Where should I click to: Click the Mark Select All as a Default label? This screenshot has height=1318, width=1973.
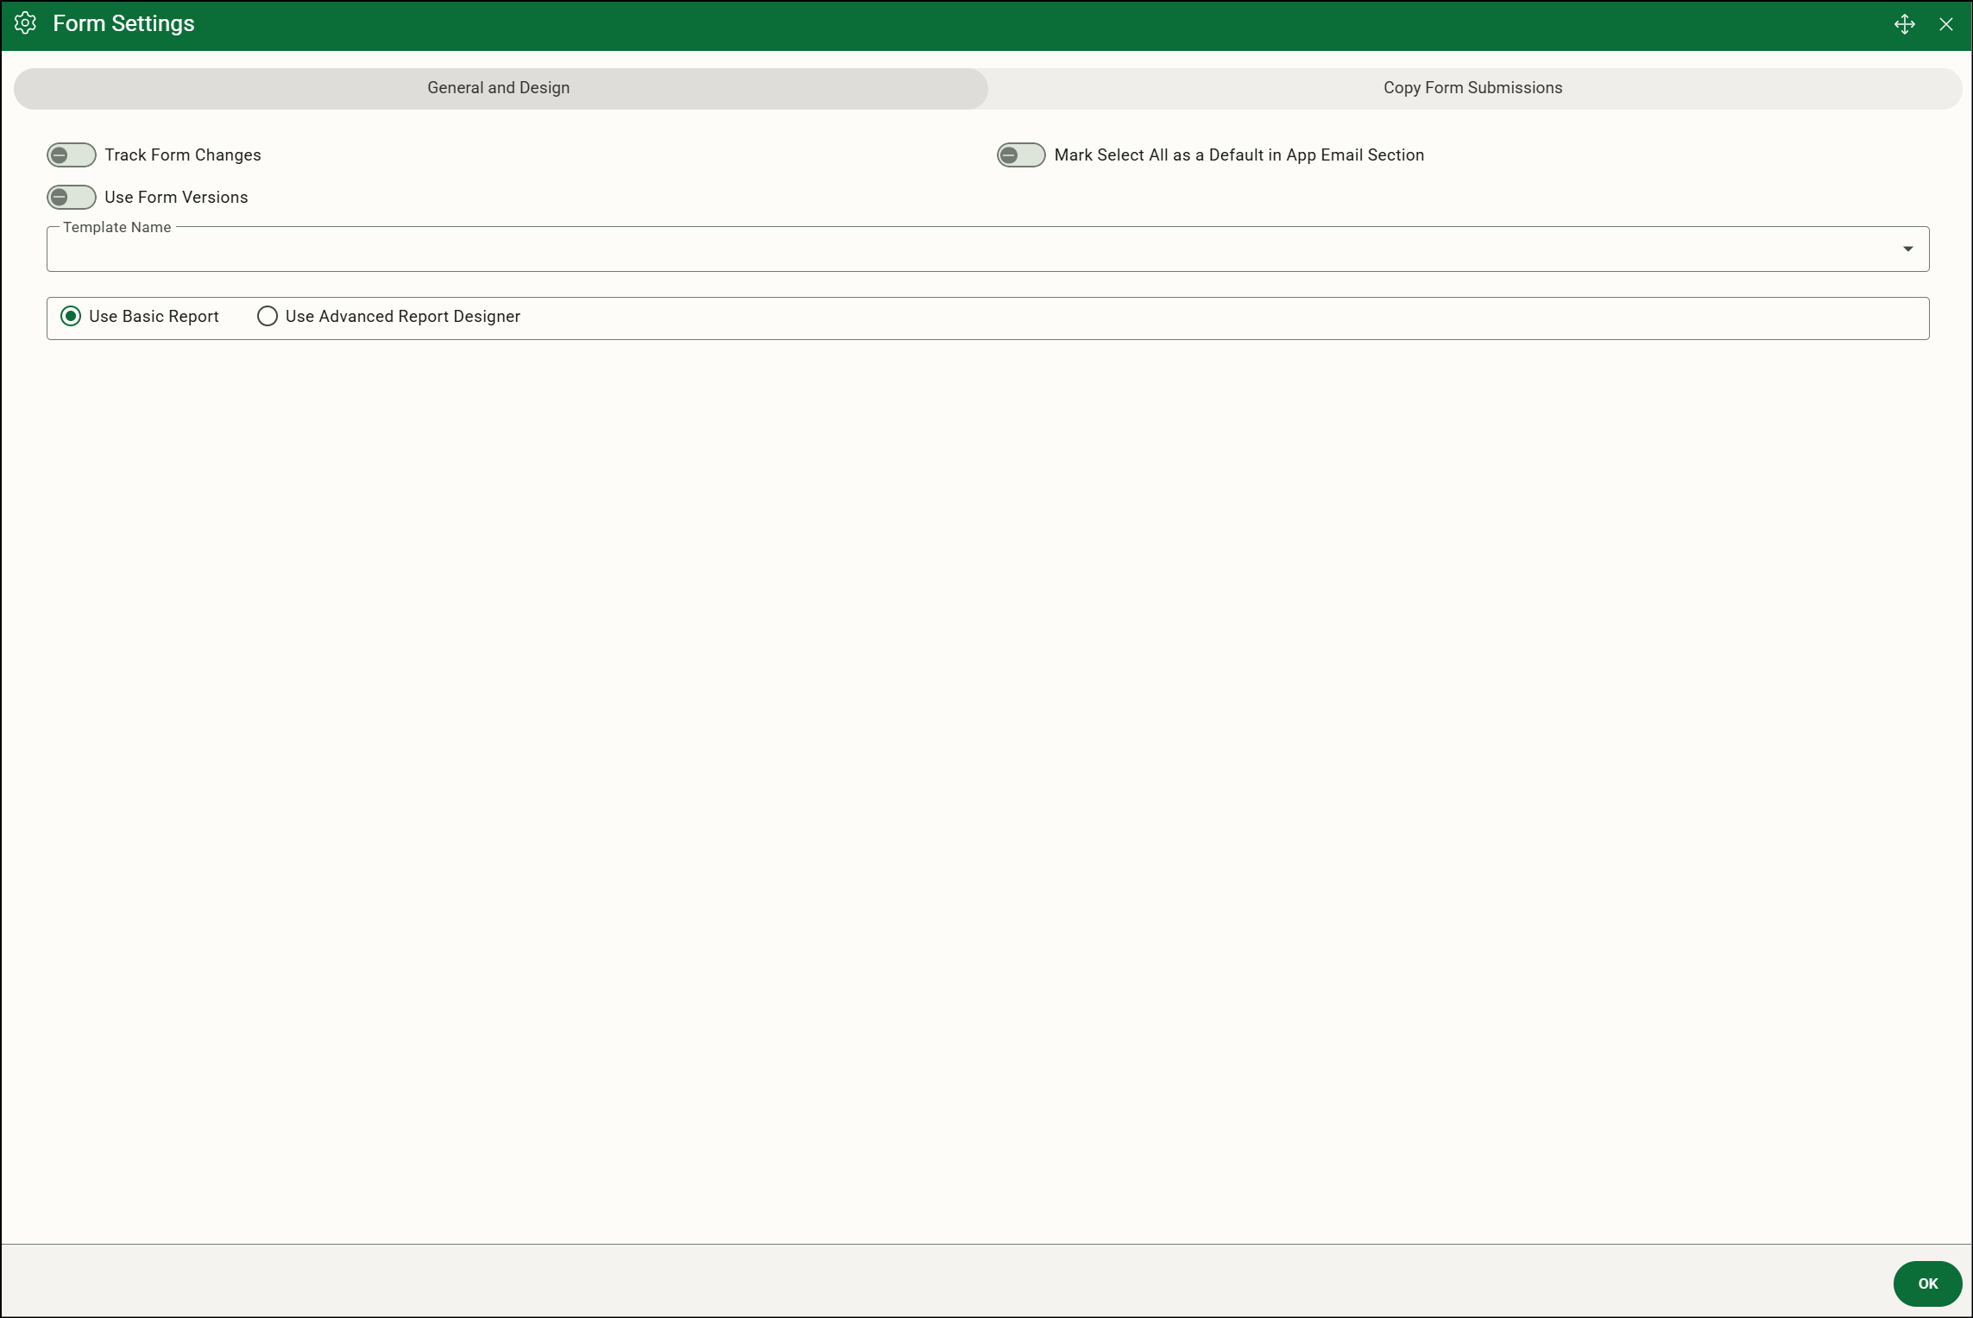(1239, 155)
